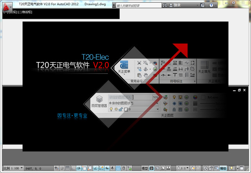
Task: Toggle Object Snap in the status bar
Action: (84, 168)
